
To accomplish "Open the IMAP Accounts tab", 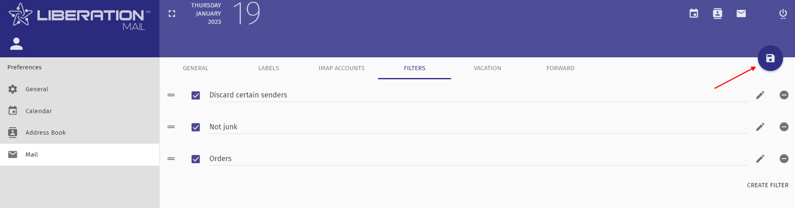I will 342,68.
